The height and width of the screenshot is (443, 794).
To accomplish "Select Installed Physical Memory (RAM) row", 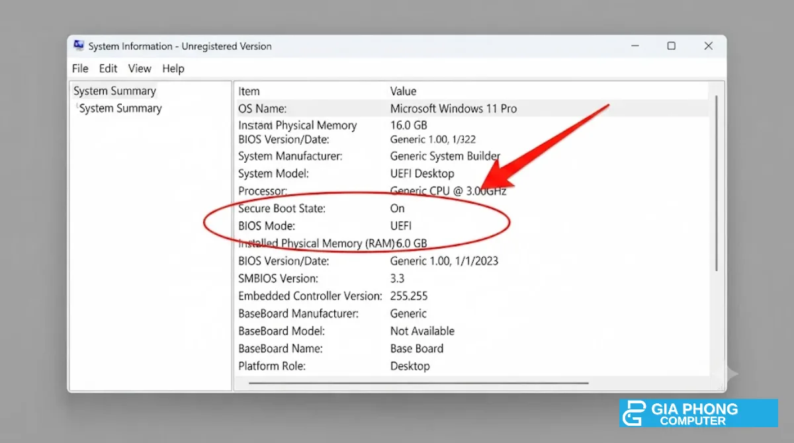I will [x=316, y=243].
